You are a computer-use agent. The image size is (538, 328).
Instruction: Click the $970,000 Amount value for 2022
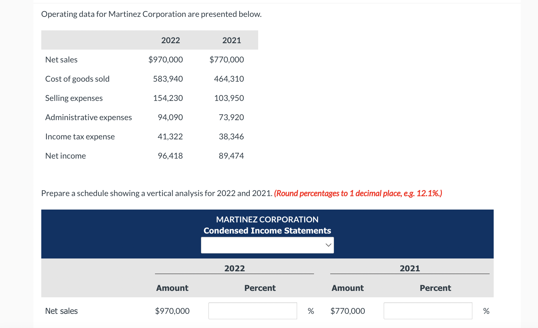click(x=172, y=311)
